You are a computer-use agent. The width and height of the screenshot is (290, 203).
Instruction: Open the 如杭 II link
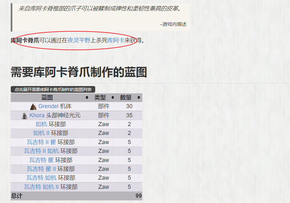pyautogui.click(x=41, y=133)
